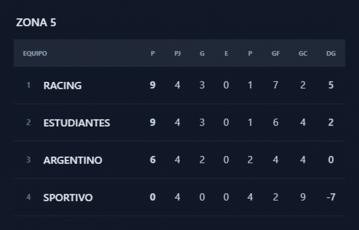The height and width of the screenshot is (230, 359).
Task: Click the ZONA 5 group title
Action: click(x=36, y=23)
